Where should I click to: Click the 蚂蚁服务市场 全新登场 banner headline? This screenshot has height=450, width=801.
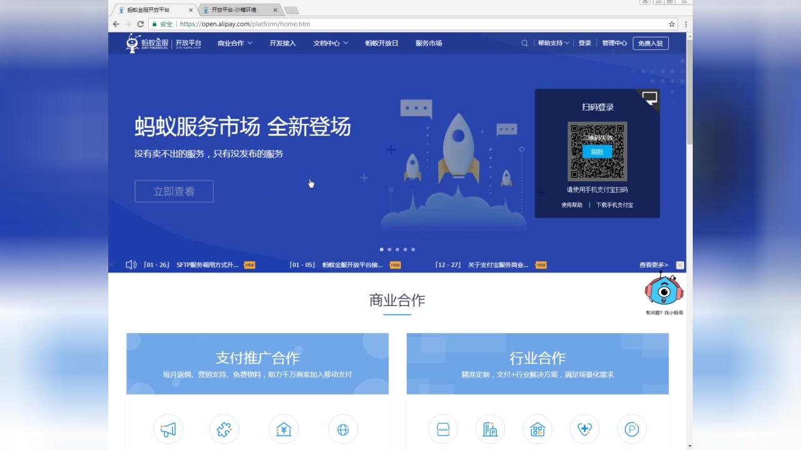243,127
